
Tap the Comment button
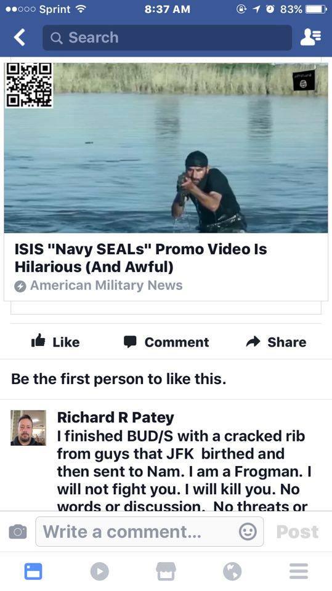[x=166, y=342]
